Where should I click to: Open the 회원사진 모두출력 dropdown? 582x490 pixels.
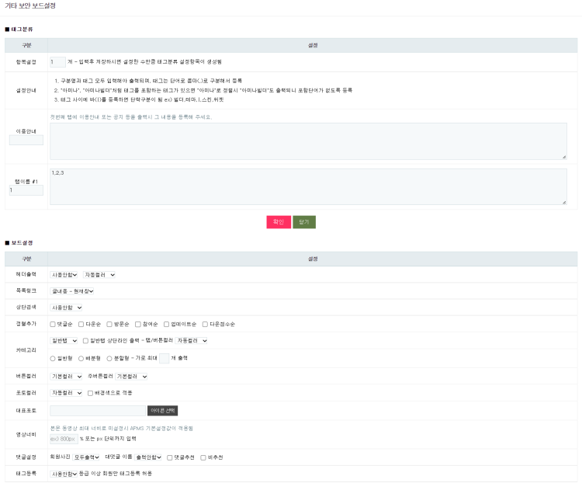pyautogui.click(x=86, y=457)
